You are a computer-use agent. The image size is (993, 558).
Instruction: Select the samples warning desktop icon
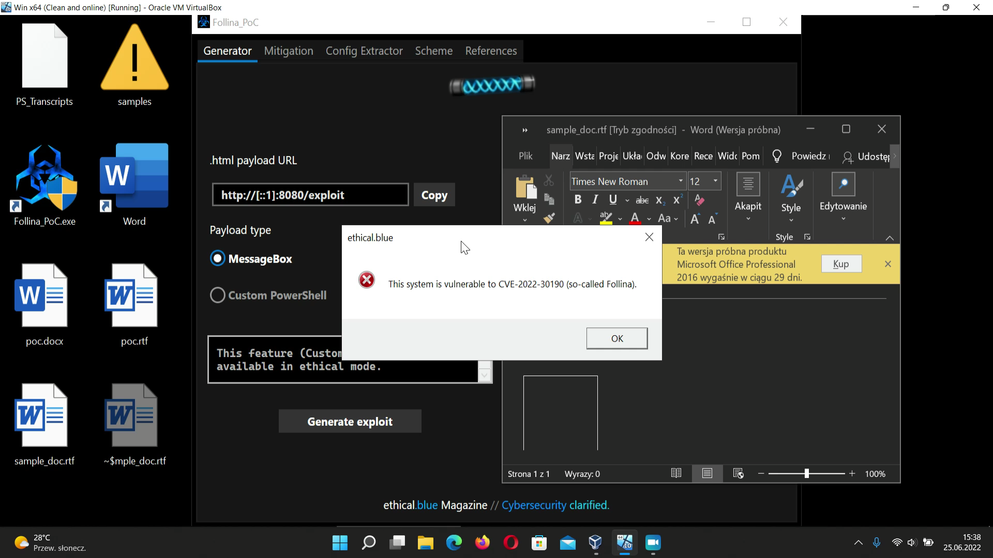click(x=134, y=65)
